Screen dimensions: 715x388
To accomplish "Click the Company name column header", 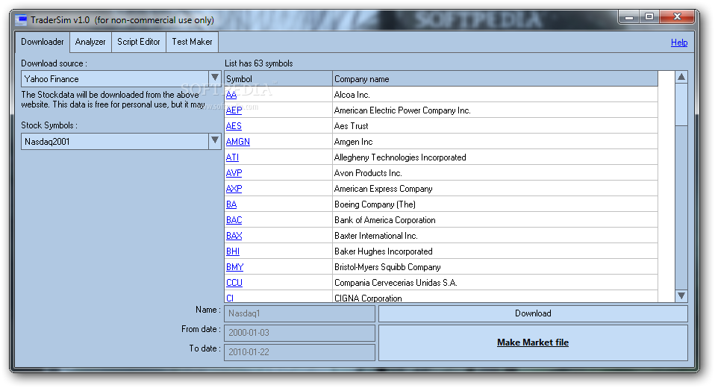I will tap(496, 79).
